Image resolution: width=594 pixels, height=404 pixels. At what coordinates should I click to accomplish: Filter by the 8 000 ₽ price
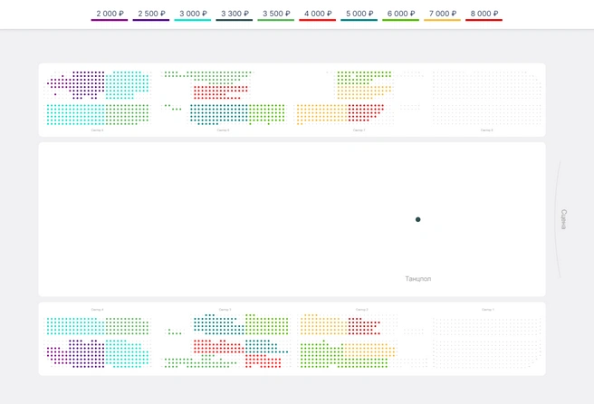[484, 14]
